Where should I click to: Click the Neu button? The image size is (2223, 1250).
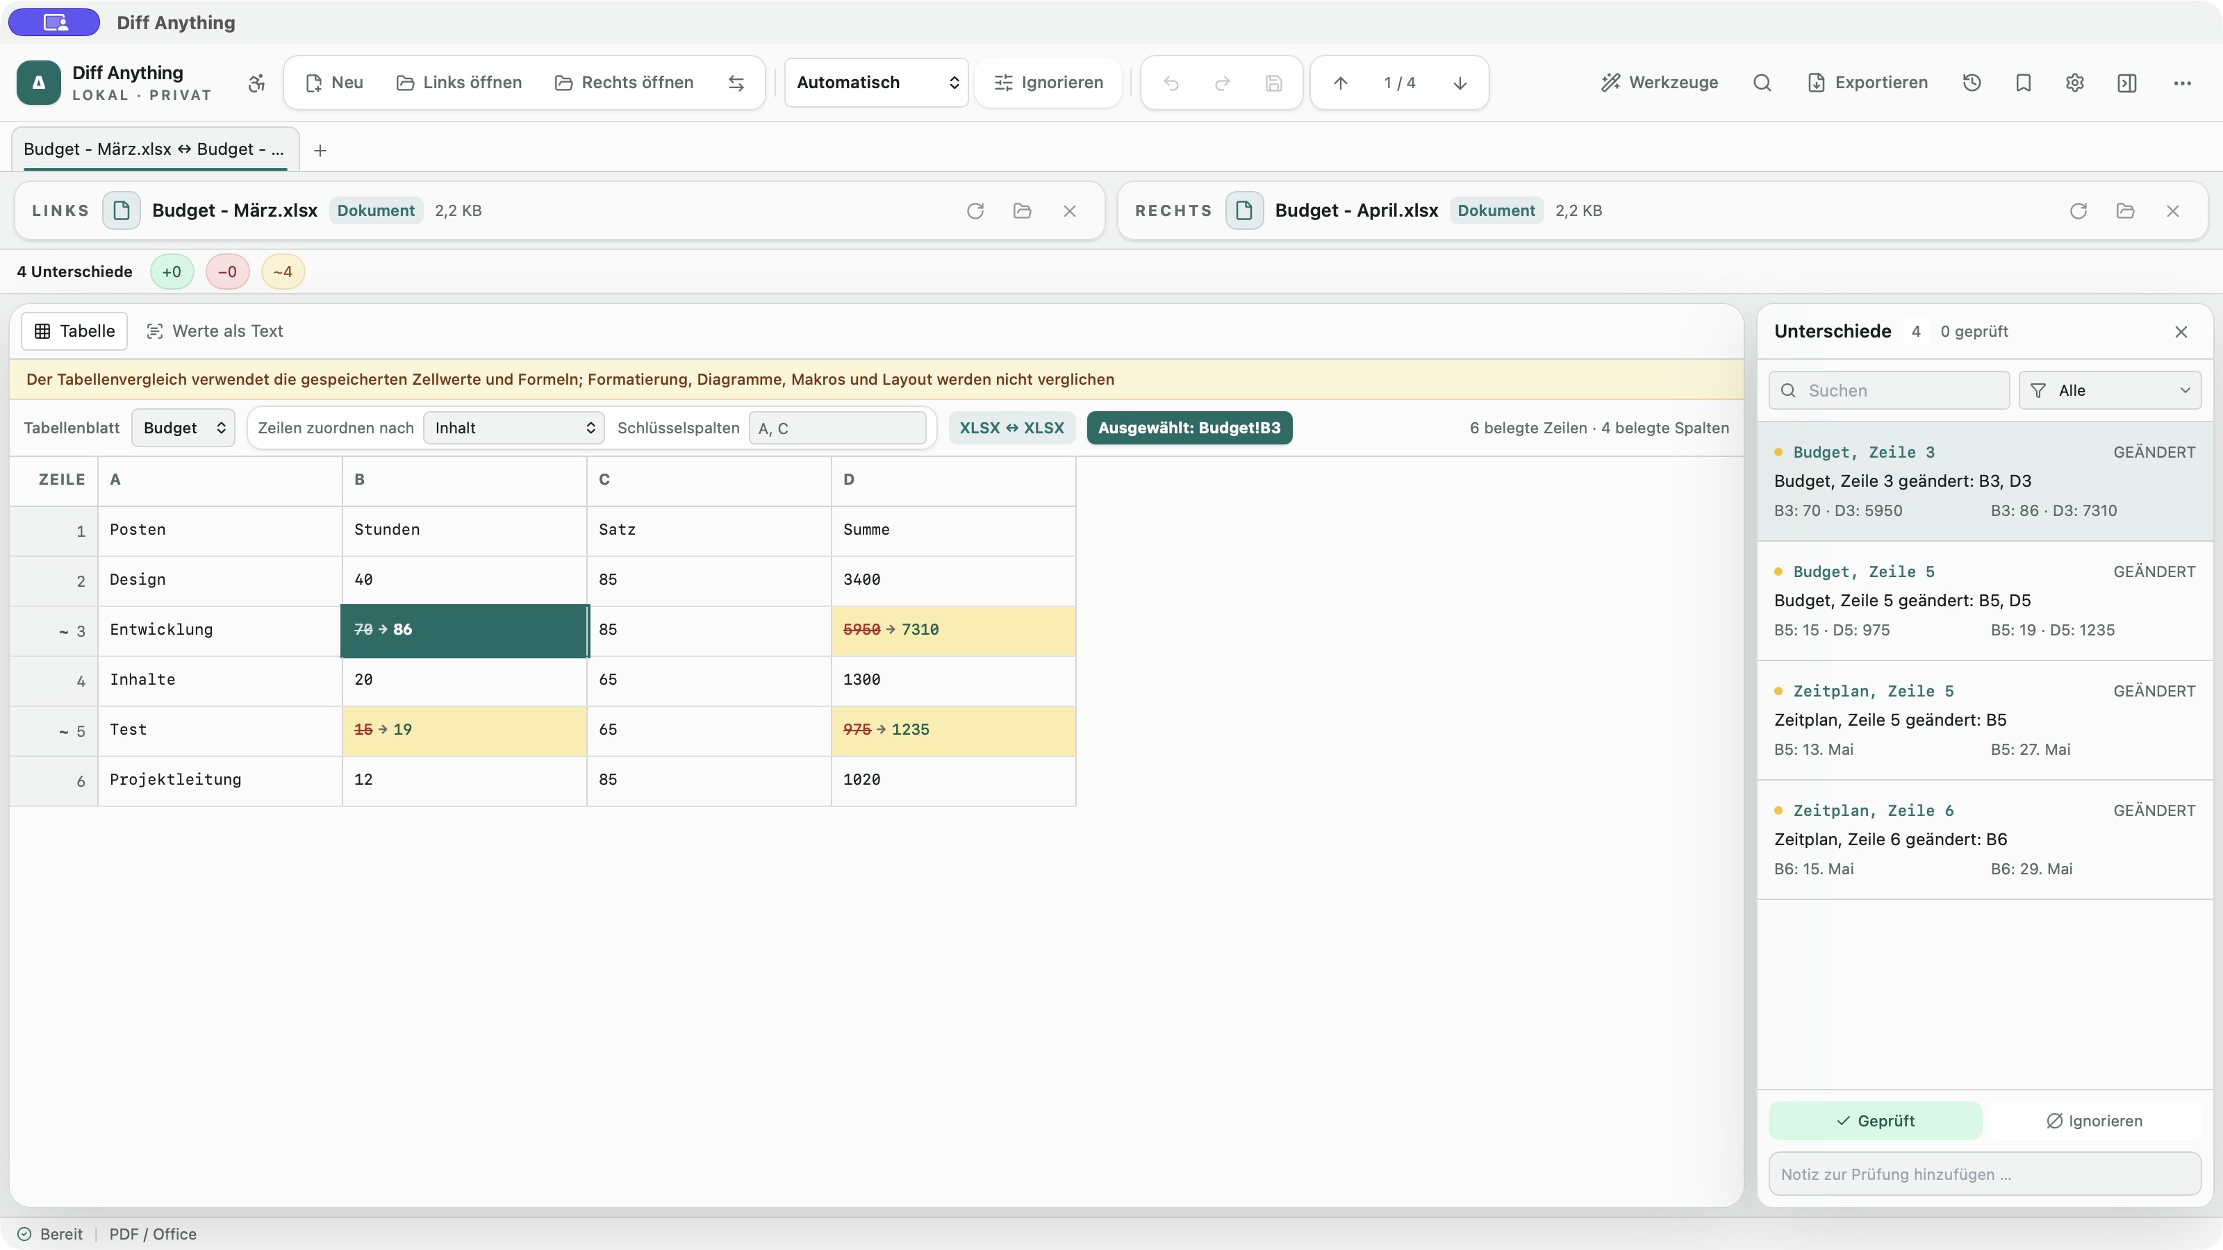(x=335, y=83)
